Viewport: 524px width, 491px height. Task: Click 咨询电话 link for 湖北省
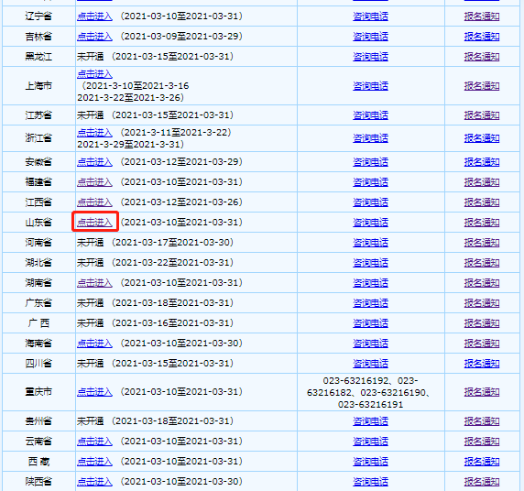(x=370, y=263)
